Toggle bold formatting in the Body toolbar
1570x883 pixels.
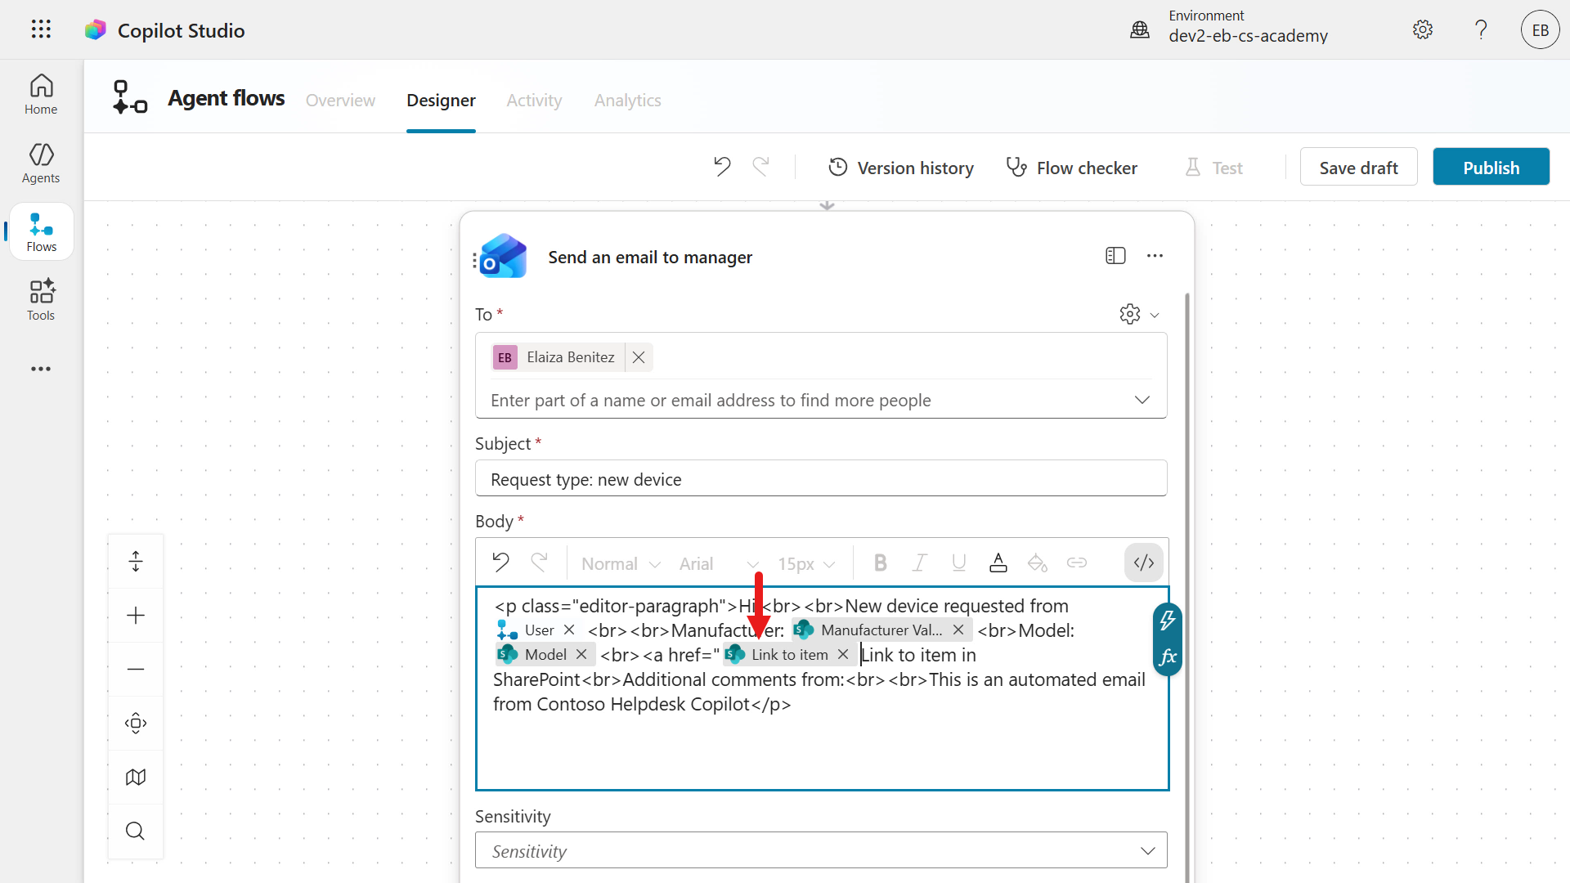click(880, 563)
